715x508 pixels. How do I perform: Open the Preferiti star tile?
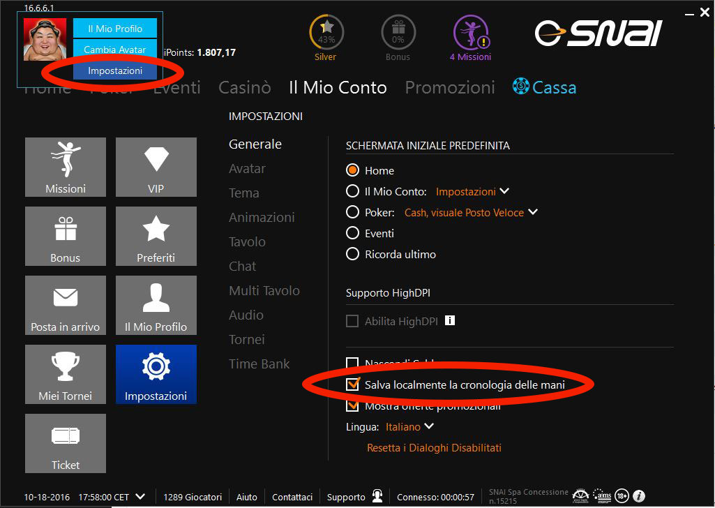point(156,237)
